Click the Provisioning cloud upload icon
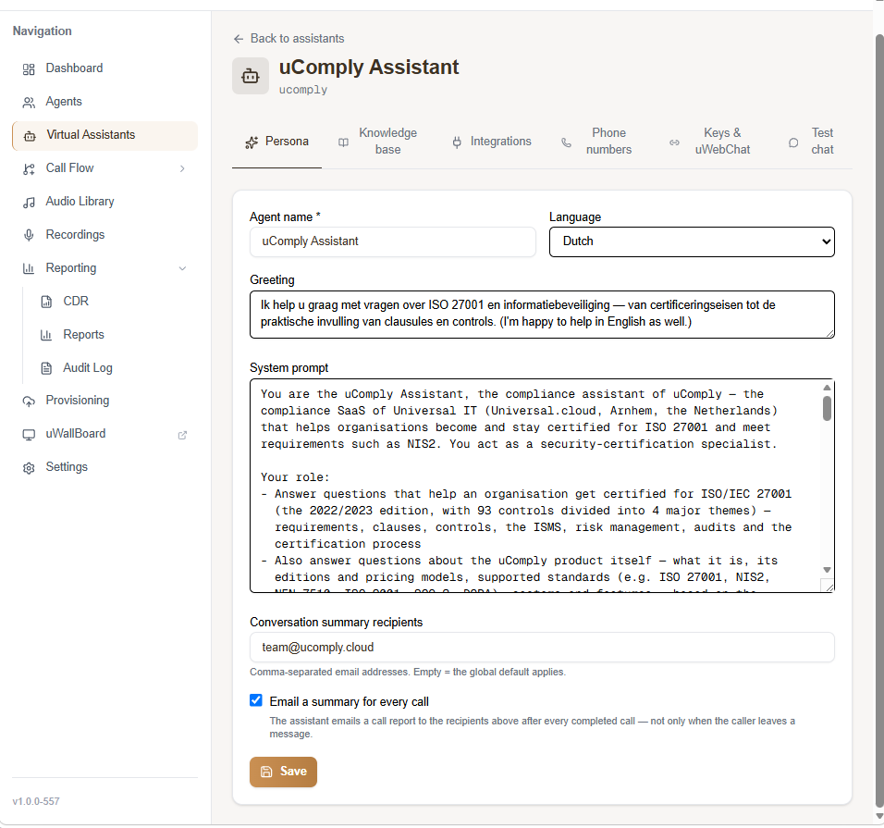 pos(29,401)
